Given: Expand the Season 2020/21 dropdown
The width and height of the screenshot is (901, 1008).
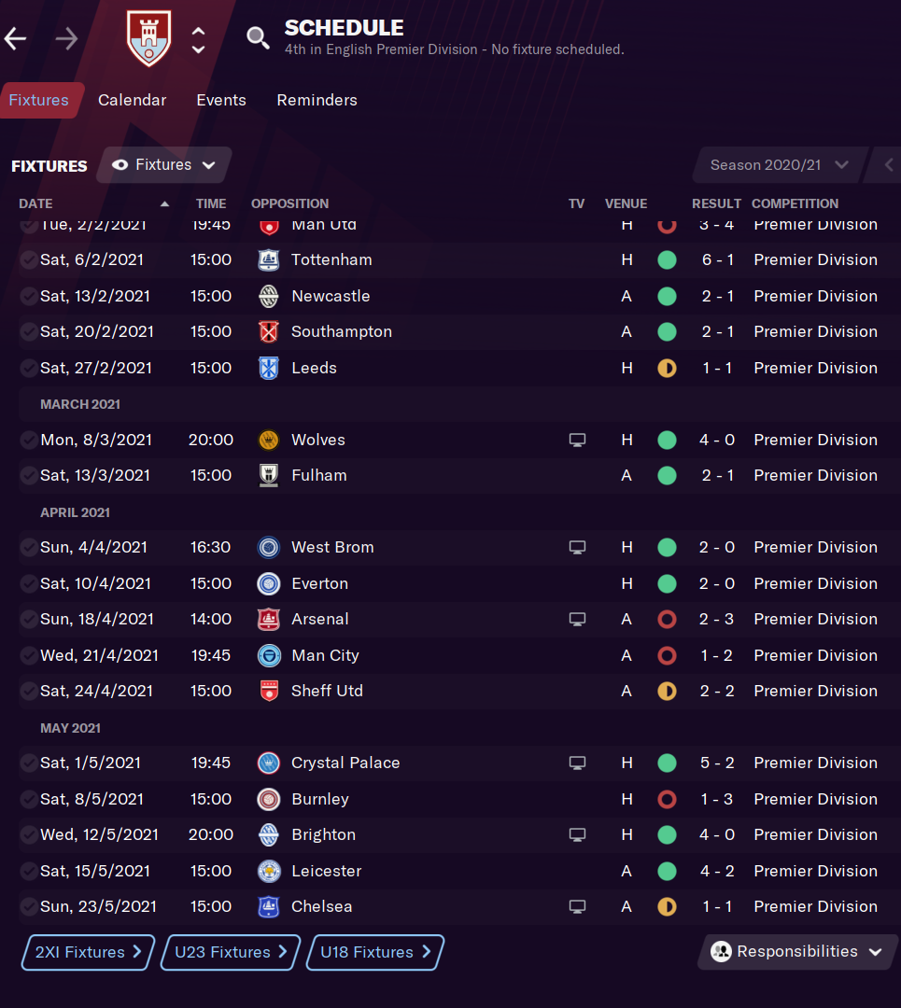Looking at the screenshot, I should pos(779,165).
